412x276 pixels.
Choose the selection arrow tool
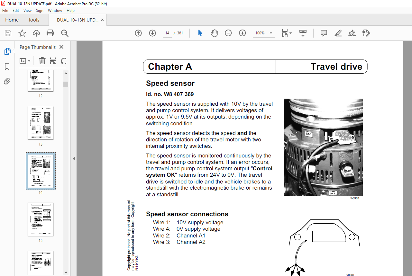click(200, 33)
